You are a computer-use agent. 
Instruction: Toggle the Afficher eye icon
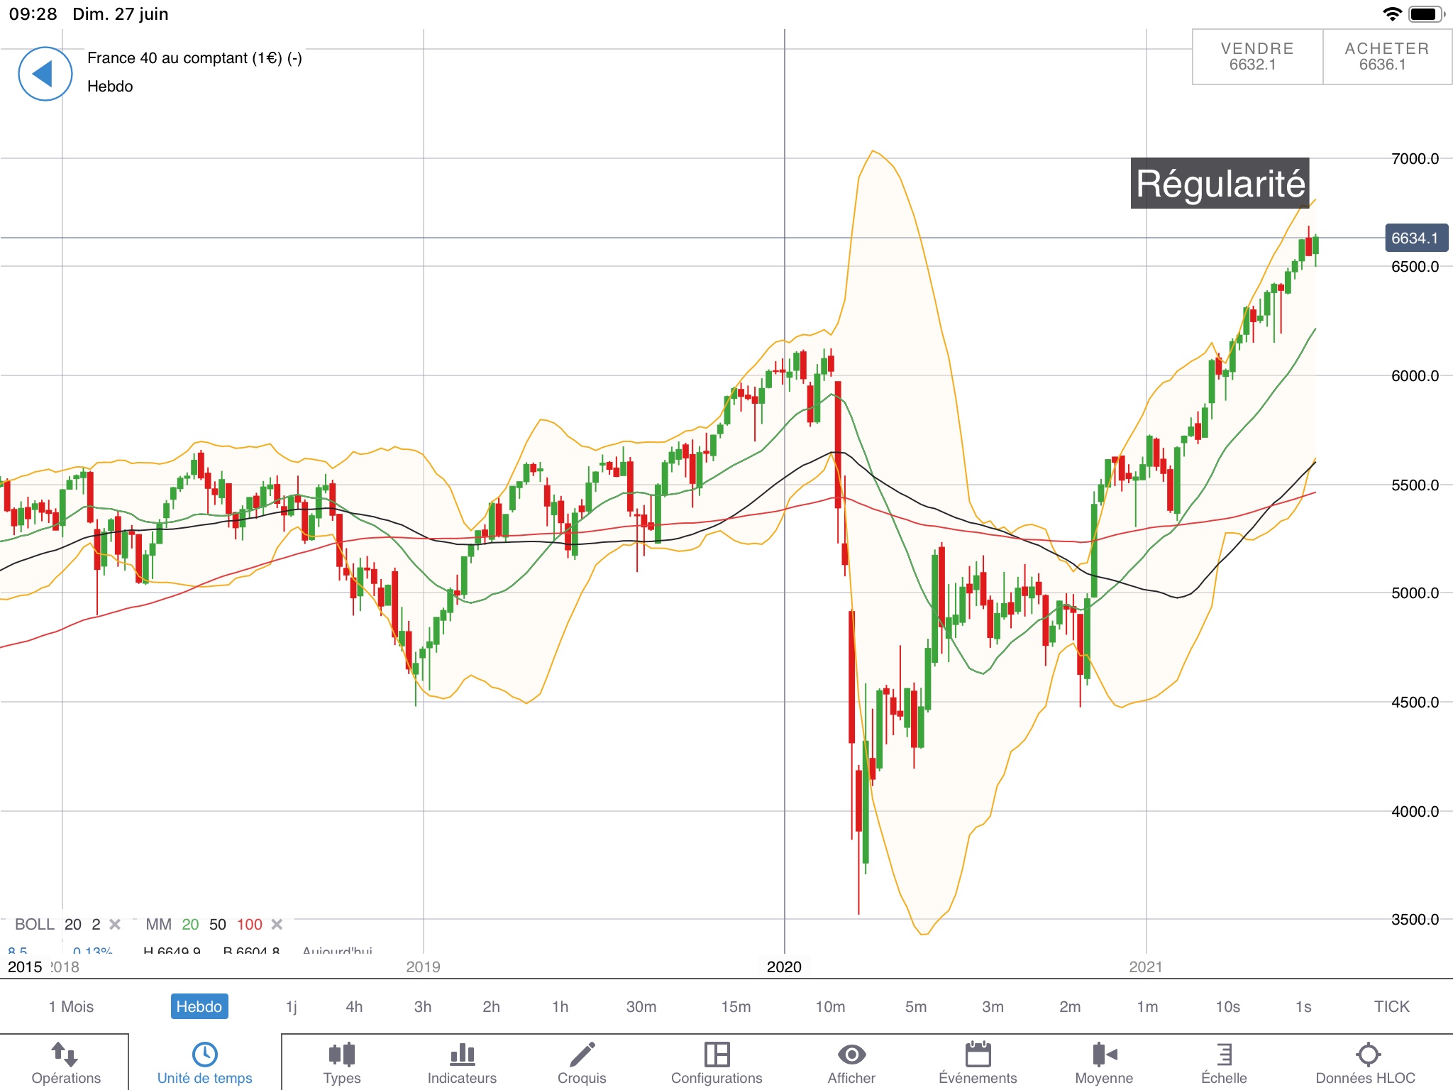[851, 1055]
